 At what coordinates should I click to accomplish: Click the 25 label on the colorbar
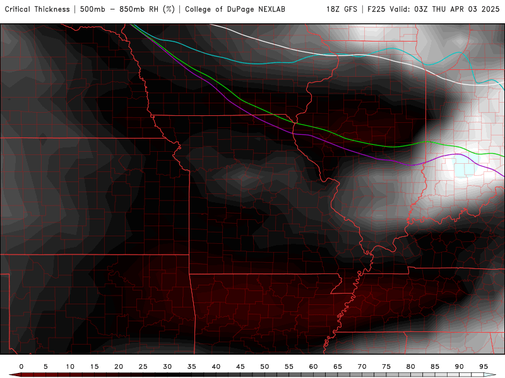(143, 367)
